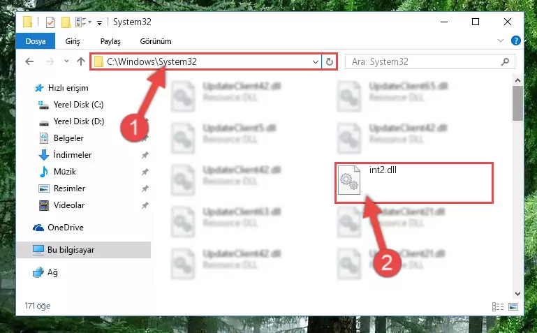Click the Up one level arrow
The width and height of the screenshot is (537, 333).
[81, 61]
